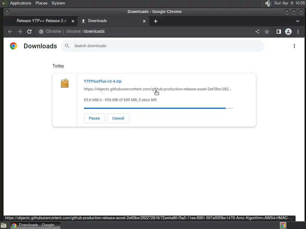Cancel the YTPPlusPlus download

pos(118,118)
